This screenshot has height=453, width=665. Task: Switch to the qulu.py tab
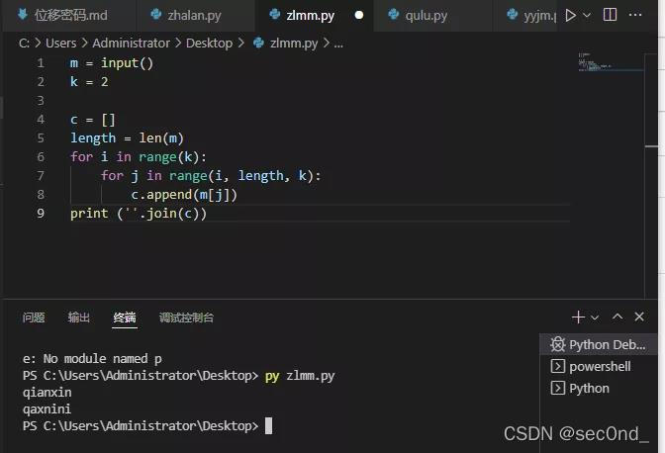[432, 16]
